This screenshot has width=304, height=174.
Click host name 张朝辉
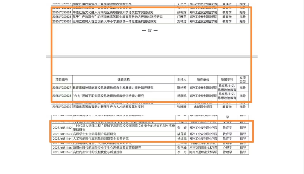click(x=182, y=12)
